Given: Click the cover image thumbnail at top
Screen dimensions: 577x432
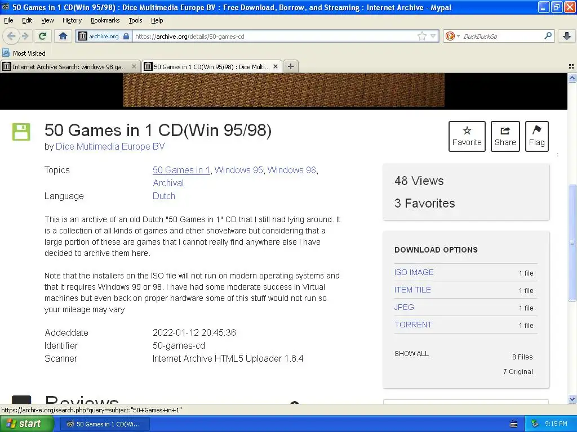Looking at the screenshot, I should 283,89.
